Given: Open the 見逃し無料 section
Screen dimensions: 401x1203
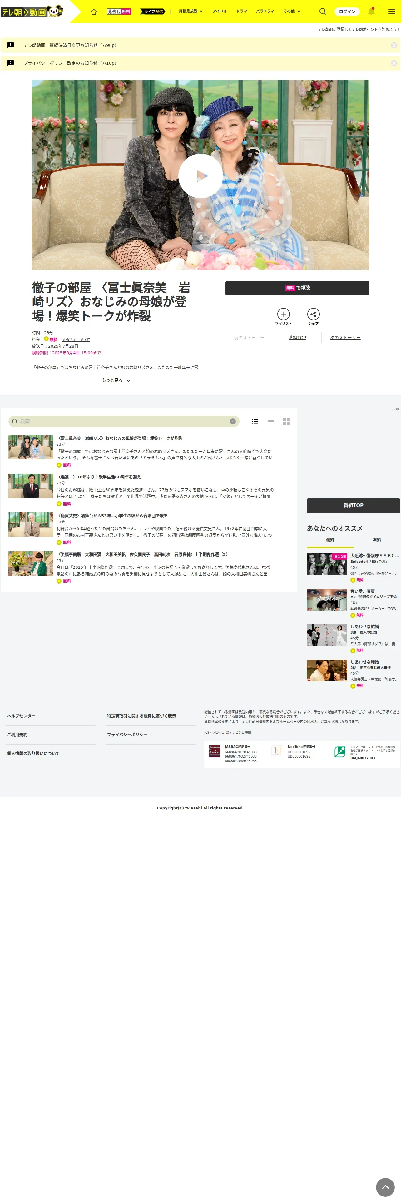Looking at the screenshot, I should tap(119, 12).
